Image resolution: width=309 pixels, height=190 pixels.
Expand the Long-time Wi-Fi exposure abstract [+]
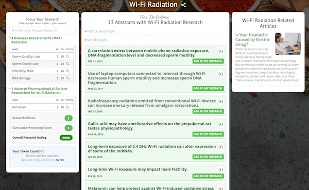(x=221, y=169)
